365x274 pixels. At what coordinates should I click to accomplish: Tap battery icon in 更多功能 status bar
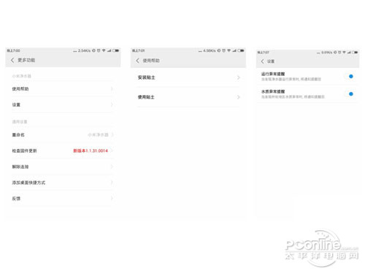[116, 50]
